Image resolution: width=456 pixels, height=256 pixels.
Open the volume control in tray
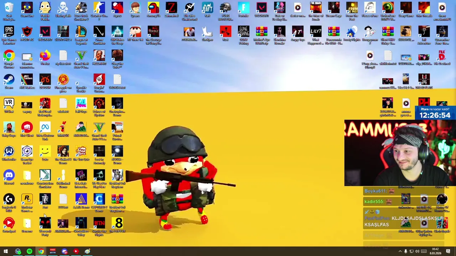point(418,252)
